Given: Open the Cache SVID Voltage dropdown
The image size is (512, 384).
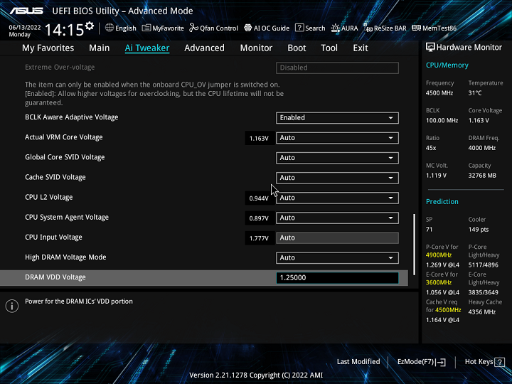Looking at the screenshot, I should pyautogui.click(x=336, y=178).
